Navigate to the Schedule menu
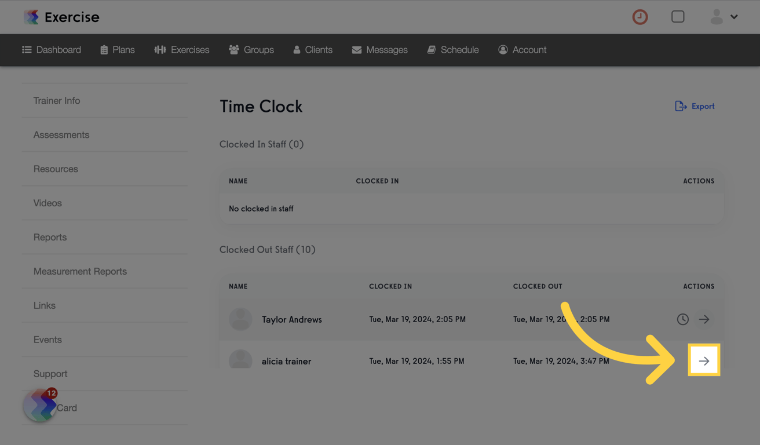 (x=453, y=50)
